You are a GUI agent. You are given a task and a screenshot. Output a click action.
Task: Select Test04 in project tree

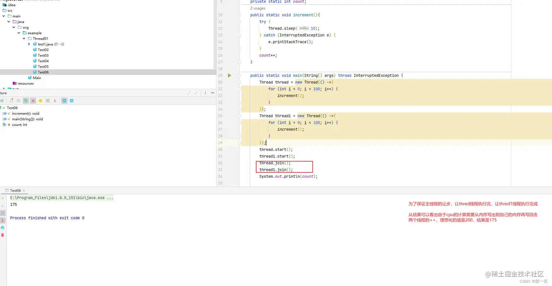43,61
